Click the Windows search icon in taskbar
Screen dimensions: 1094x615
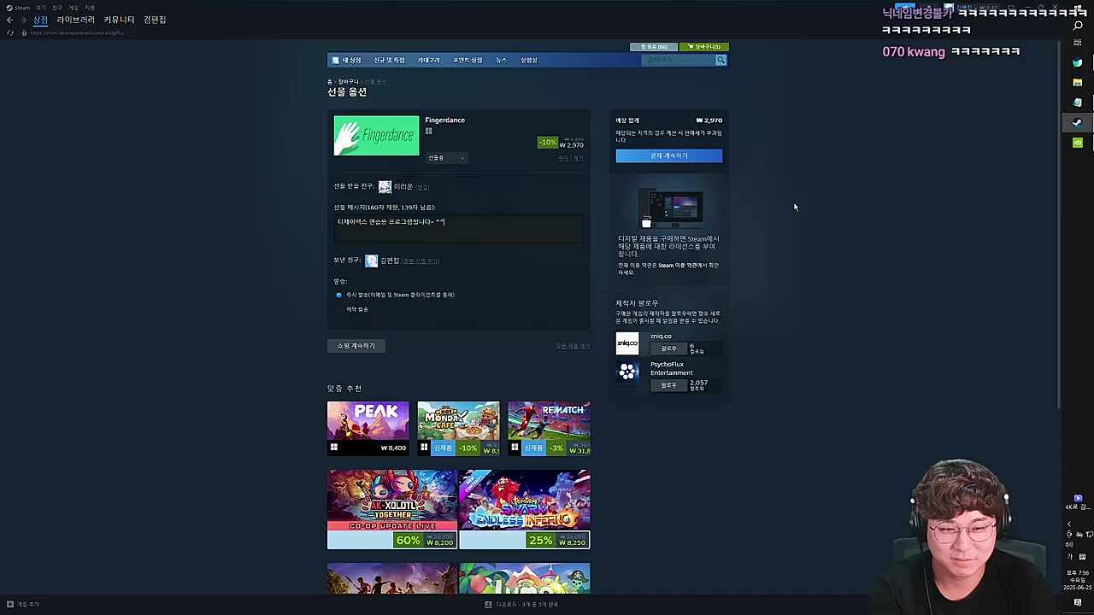1078,25
